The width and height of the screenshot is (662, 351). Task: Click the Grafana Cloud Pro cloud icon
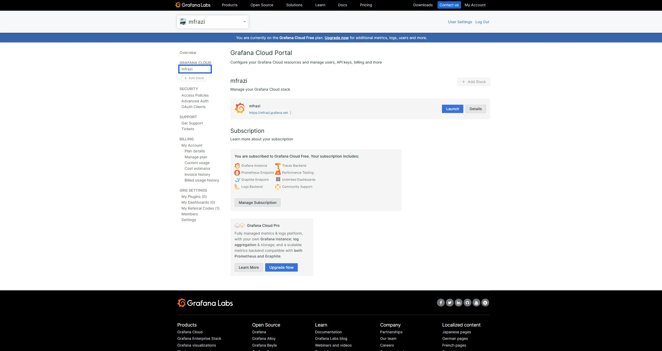coord(240,225)
